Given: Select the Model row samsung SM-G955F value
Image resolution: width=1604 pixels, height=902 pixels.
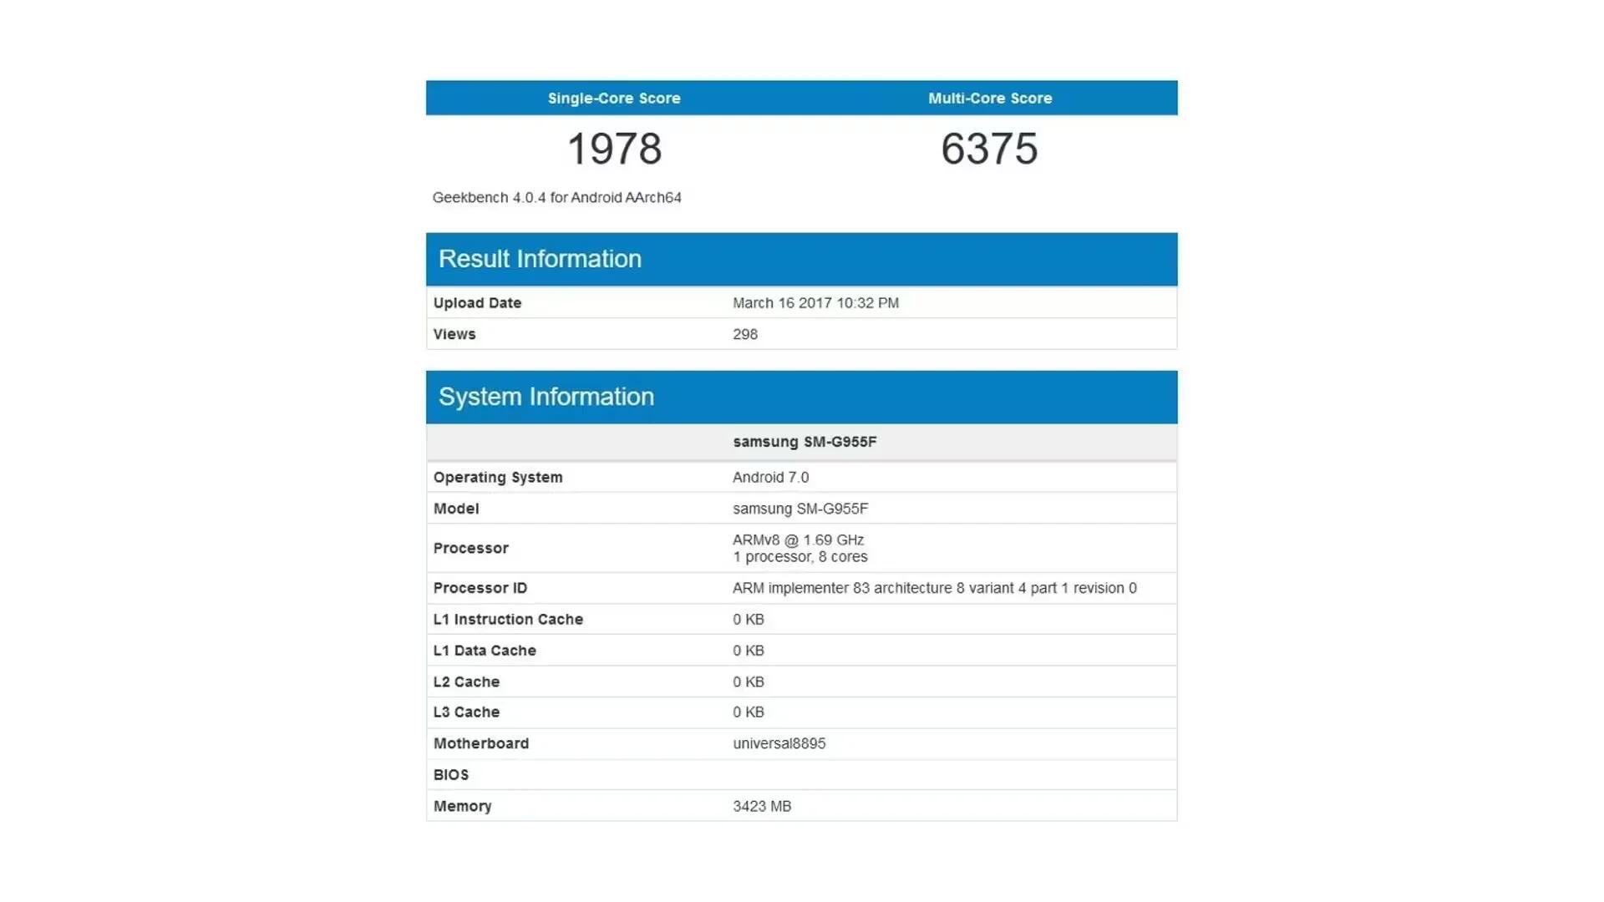Looking at the screenshot, I should (x=800, y=509).
